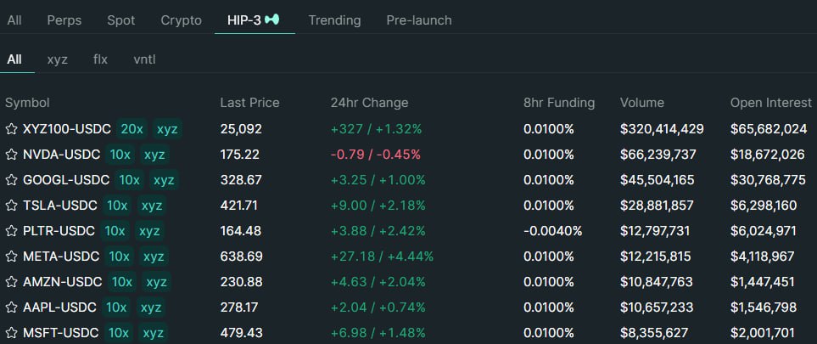This screenshot has width=817, height=344.
Task: Sort by 24hr Change column header
Action: click(369, 103)
